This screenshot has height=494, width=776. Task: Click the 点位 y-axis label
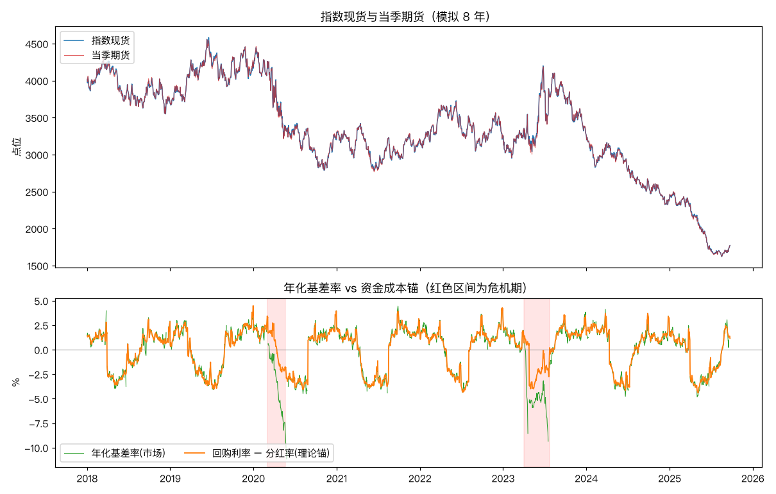16,147
